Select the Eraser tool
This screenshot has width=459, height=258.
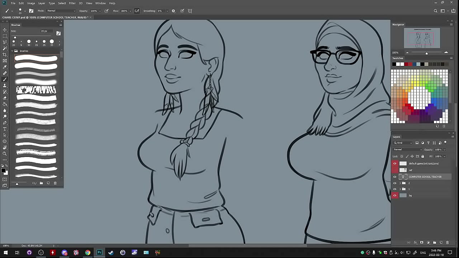tap(5, 98)
